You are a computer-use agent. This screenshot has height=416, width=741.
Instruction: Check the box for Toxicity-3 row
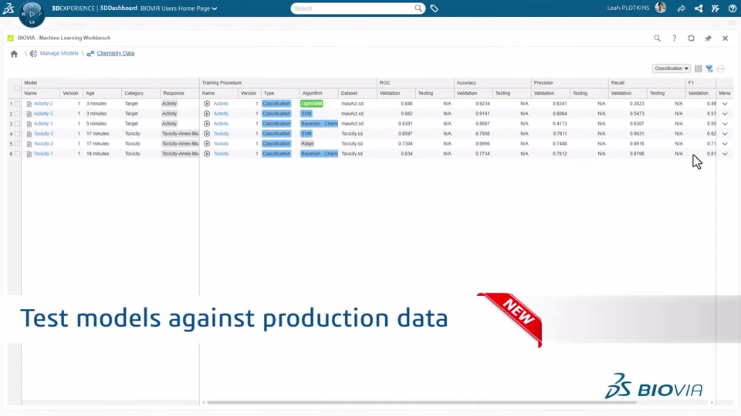(17, 134)
